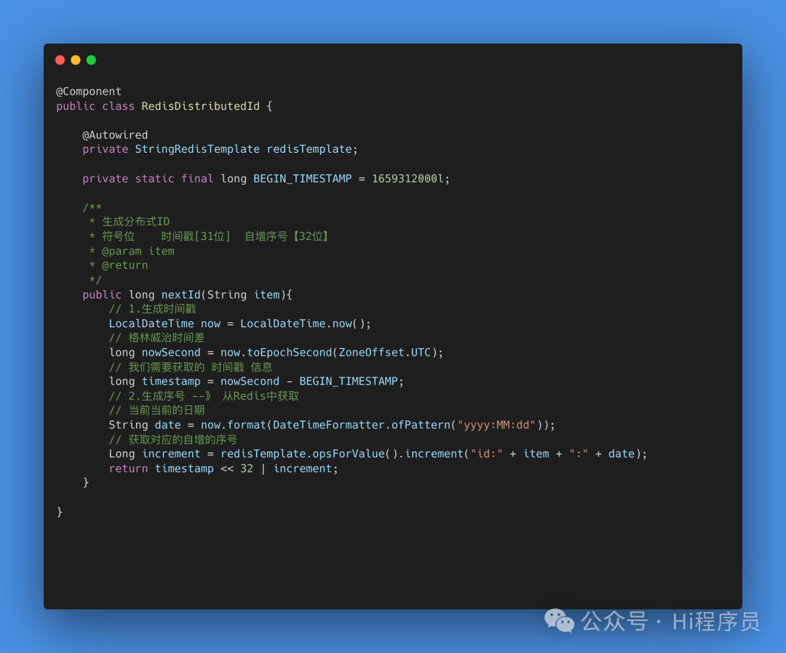
Task: Click the timestamp variable in its long declaration
Action: (x=171, y=382)
